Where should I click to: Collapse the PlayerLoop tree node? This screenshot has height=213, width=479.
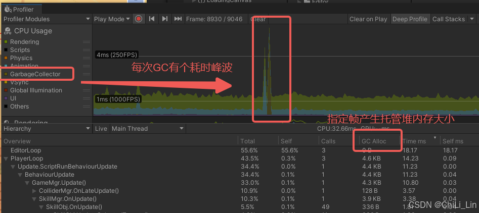(x=6, y=158)
